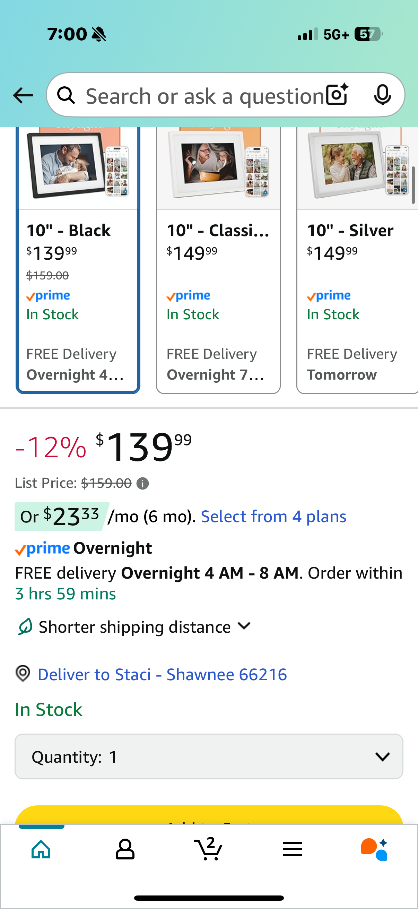
Task: Open the account profile icon
Action: (125, 849)
